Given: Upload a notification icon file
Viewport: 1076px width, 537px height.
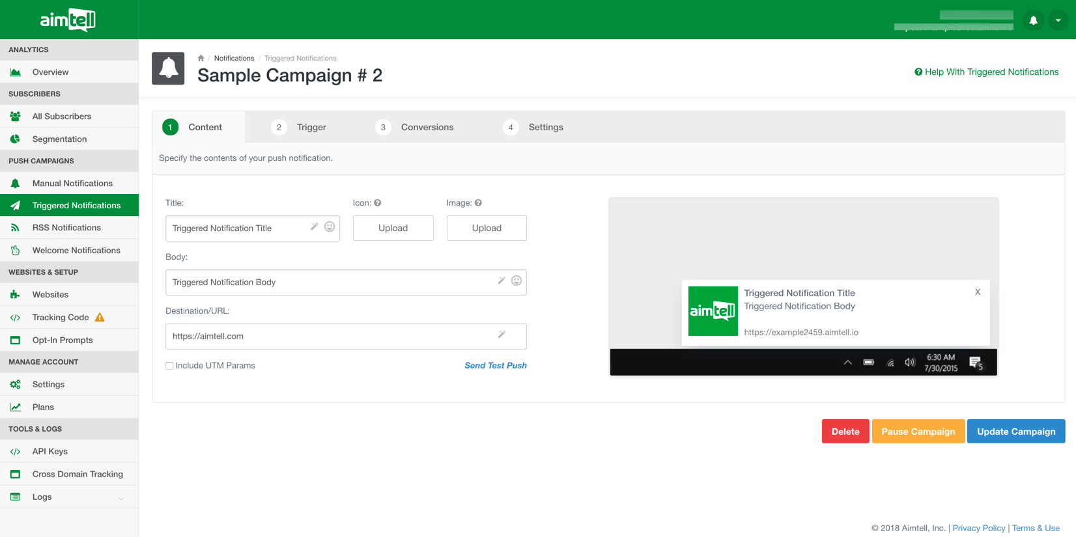Looking at the screenshot, I should [x=393, y=228].
